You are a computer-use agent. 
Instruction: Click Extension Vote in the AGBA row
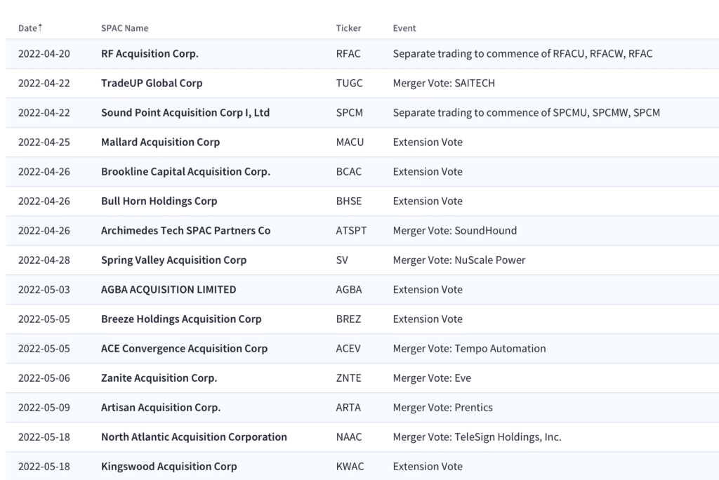click(428, 289)
